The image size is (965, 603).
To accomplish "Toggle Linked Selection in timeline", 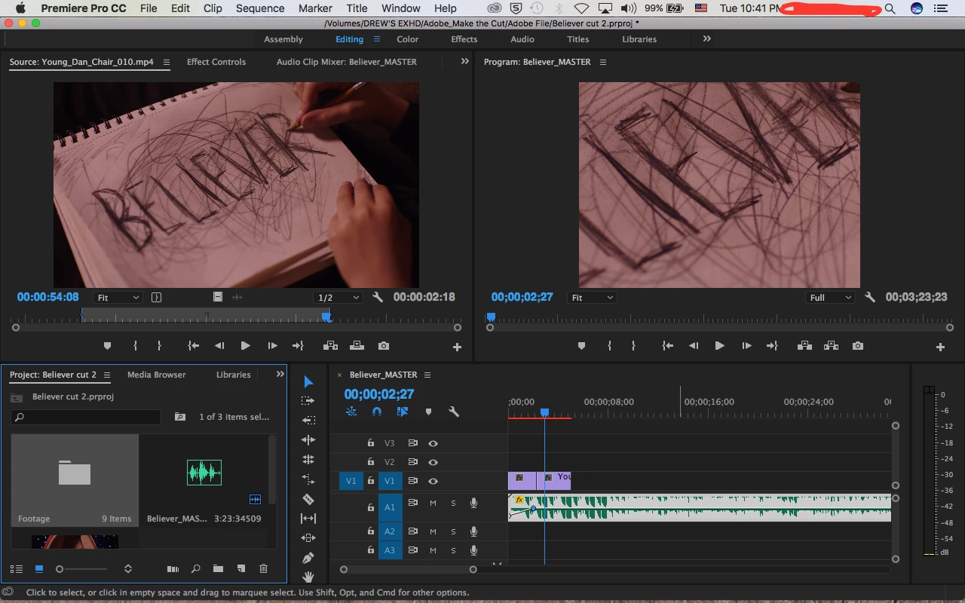I will click(403, 412).
